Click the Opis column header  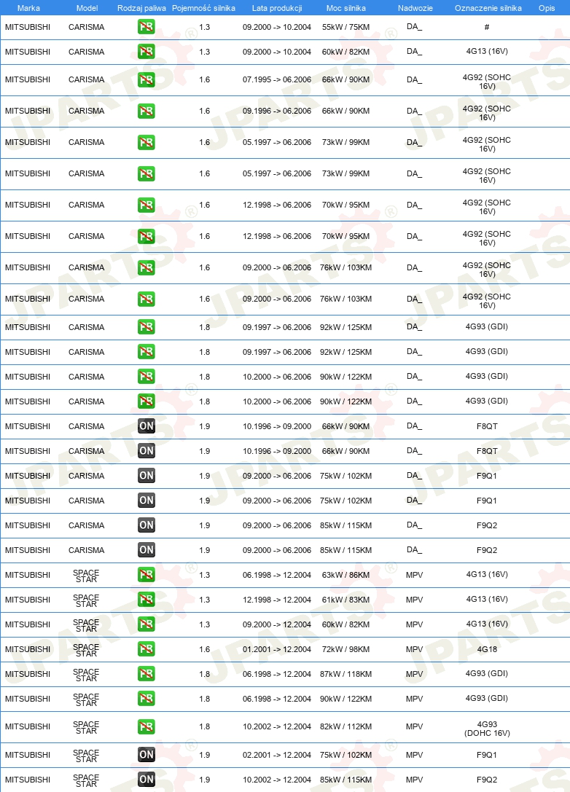[547, 8]
